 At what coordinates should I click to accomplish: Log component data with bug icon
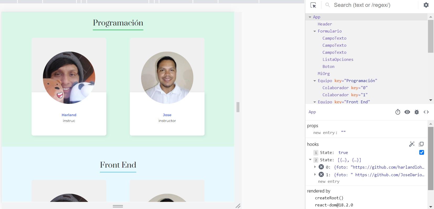click(417, 112)
